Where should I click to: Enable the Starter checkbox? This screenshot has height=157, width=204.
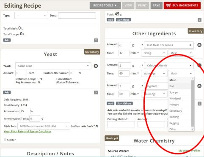(5, 139)
